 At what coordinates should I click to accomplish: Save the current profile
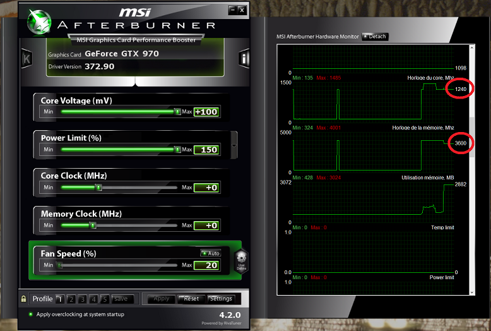[122, 299]
